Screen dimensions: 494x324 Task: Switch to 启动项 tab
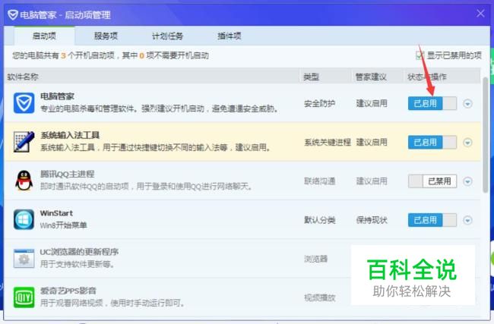pos(44,36)
